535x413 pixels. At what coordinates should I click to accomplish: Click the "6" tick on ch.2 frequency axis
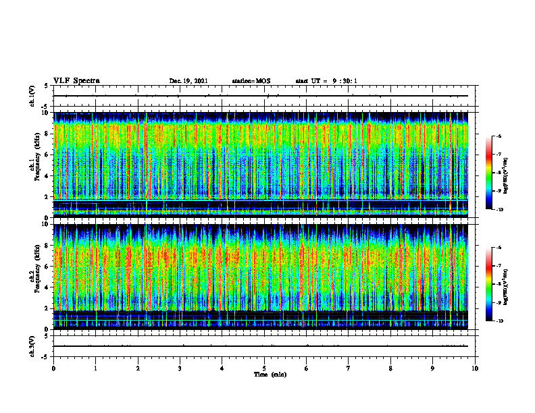click(x=47, y=266)
